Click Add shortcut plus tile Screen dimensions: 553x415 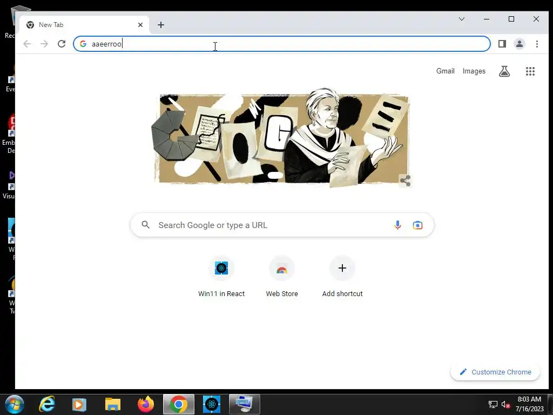point(342,277)
